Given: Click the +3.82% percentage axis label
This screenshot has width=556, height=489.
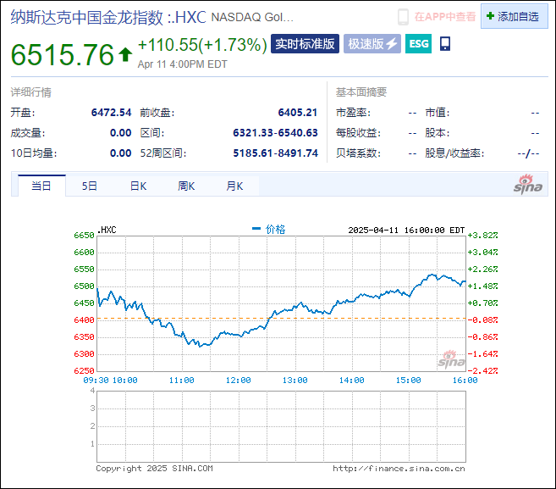Looking at the screenshot, I should click(x=482, y=236).
